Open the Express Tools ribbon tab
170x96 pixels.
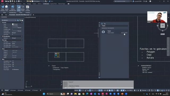click(x=53, y=4)
